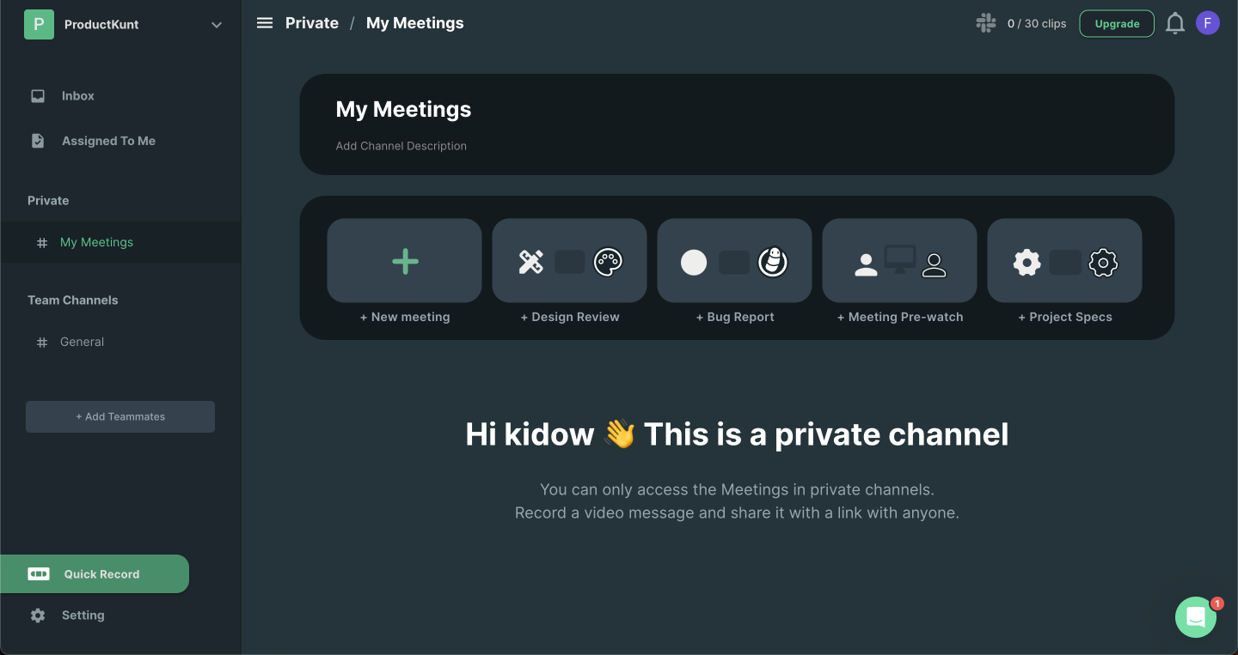Viewport: 1238px width, 655px height.
Task: Go to Assigned To Me
Action: point(108,141)
